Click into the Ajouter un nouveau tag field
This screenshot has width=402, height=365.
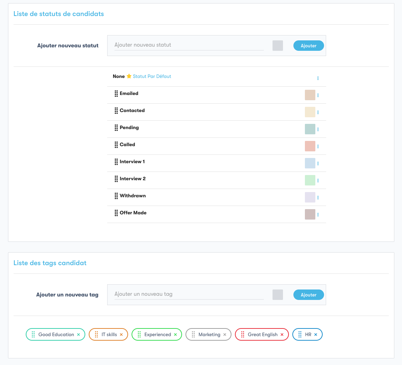click(x=189, y=294)
